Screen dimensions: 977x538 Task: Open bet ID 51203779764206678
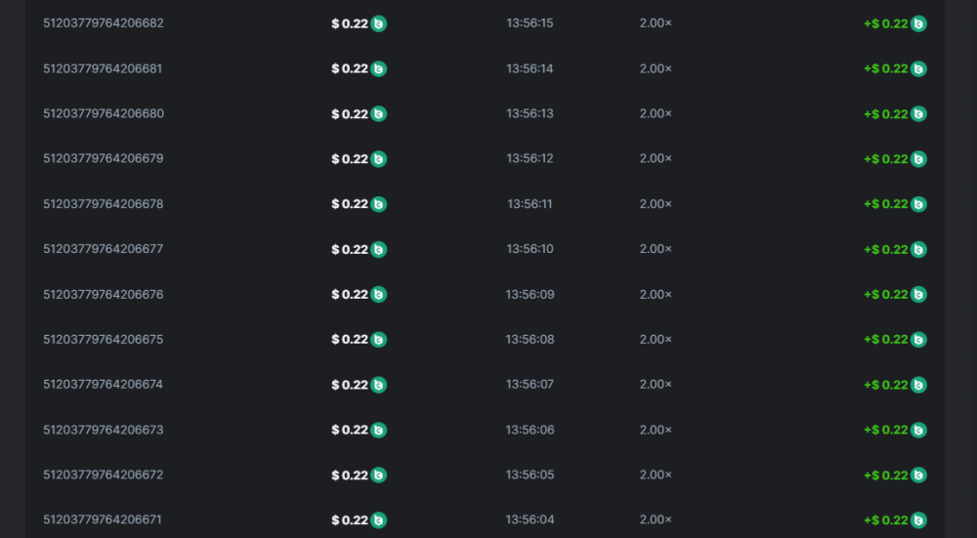click(104, 204)
